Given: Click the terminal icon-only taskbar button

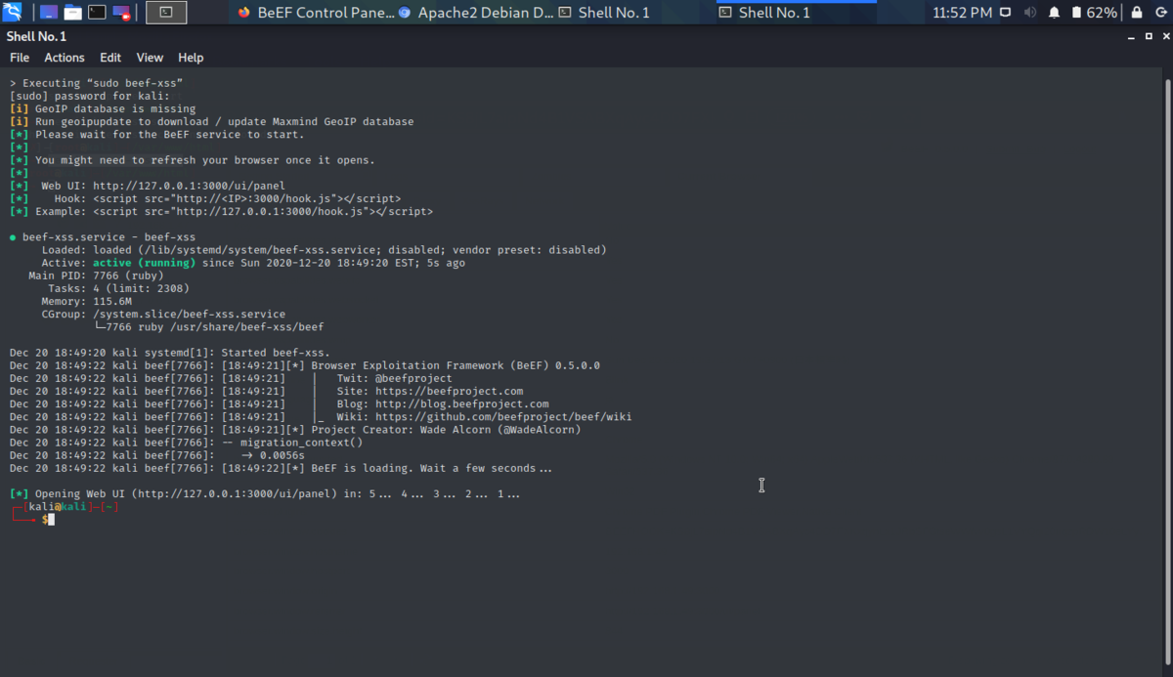Looking at the screenshot, I should [x=166, y=13].
